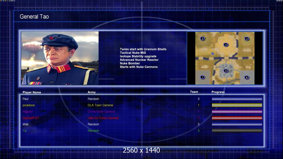The width and height of the screenshot is (283, 159).
Task: Click player name 'Paul'
Action: tap(26, 99)
